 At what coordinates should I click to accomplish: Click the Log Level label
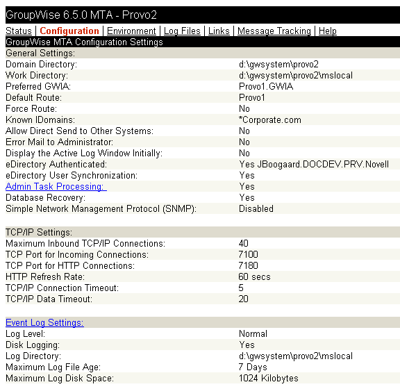[x=25, y=334]
